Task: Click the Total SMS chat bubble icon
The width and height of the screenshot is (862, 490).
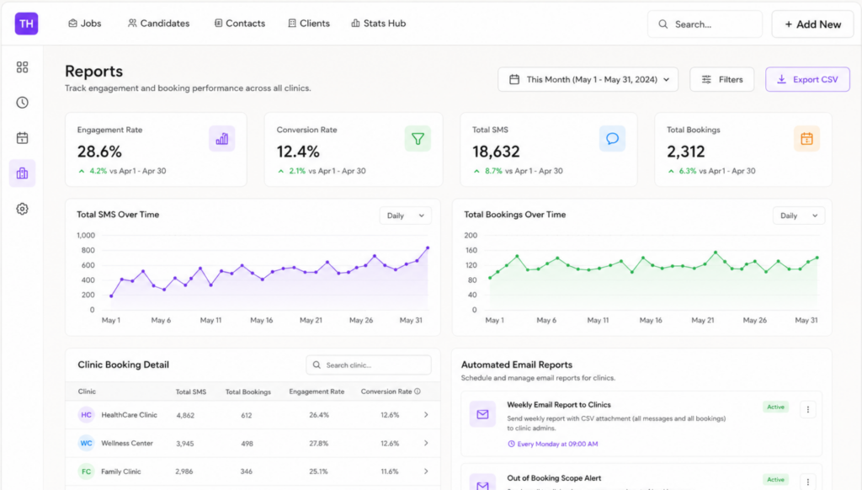Action: (613, 139)
